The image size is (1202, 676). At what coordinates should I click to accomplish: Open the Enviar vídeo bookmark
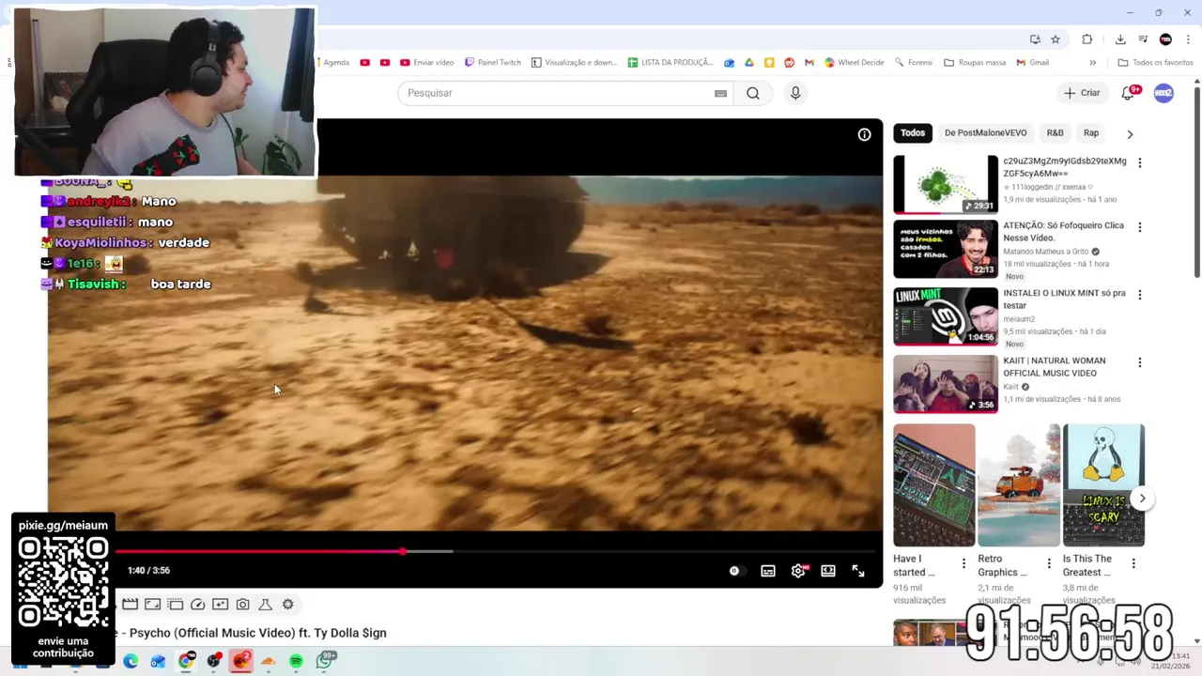tap(427, 63)
